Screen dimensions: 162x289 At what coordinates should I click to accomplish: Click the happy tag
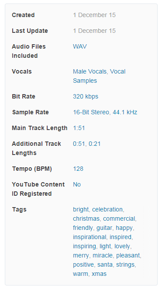(124, 228)
